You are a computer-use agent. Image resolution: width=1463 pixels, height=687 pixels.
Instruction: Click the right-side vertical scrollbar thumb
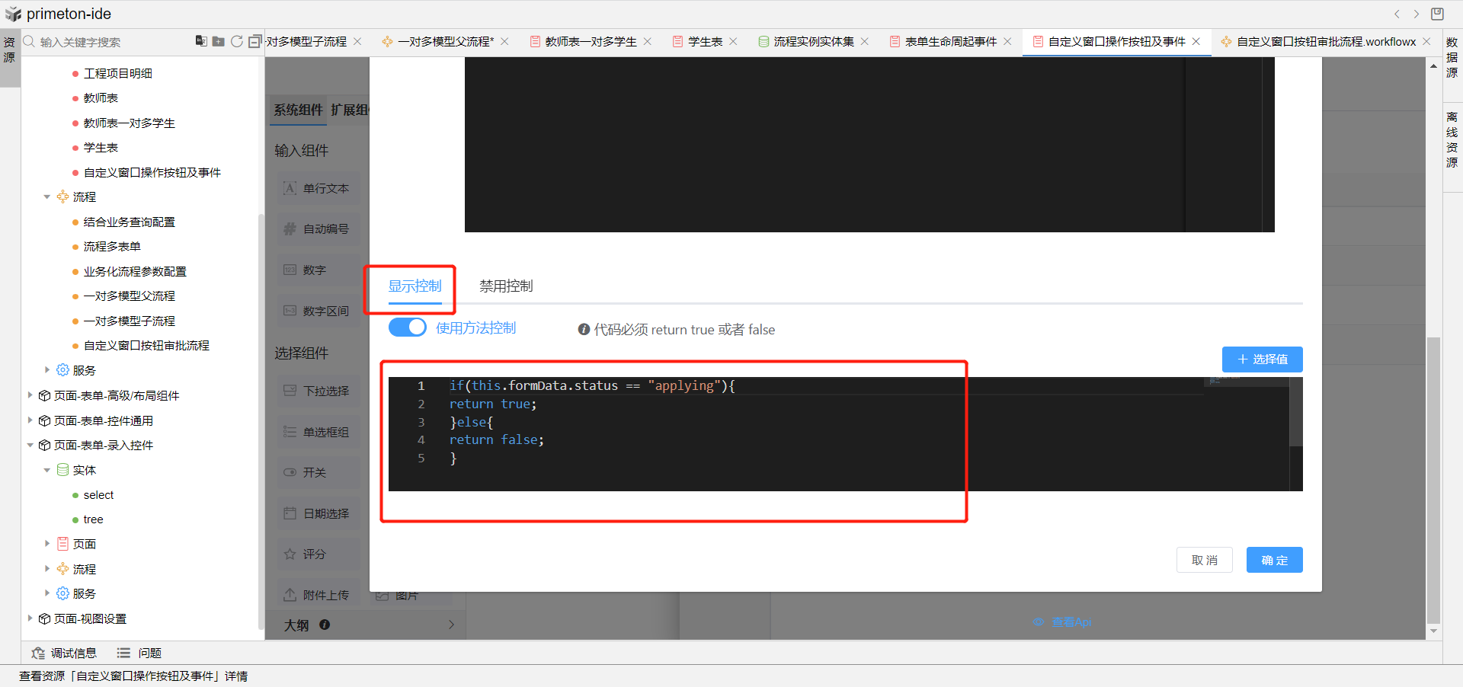tap(1433, 480)
